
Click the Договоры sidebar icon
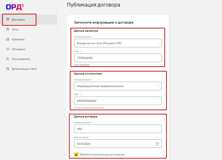point(8,19)
